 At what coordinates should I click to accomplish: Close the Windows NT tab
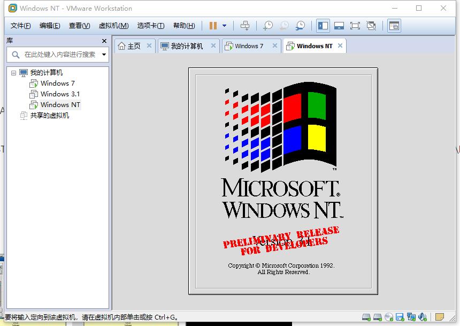pyautogui.click(x=340, y=46)
